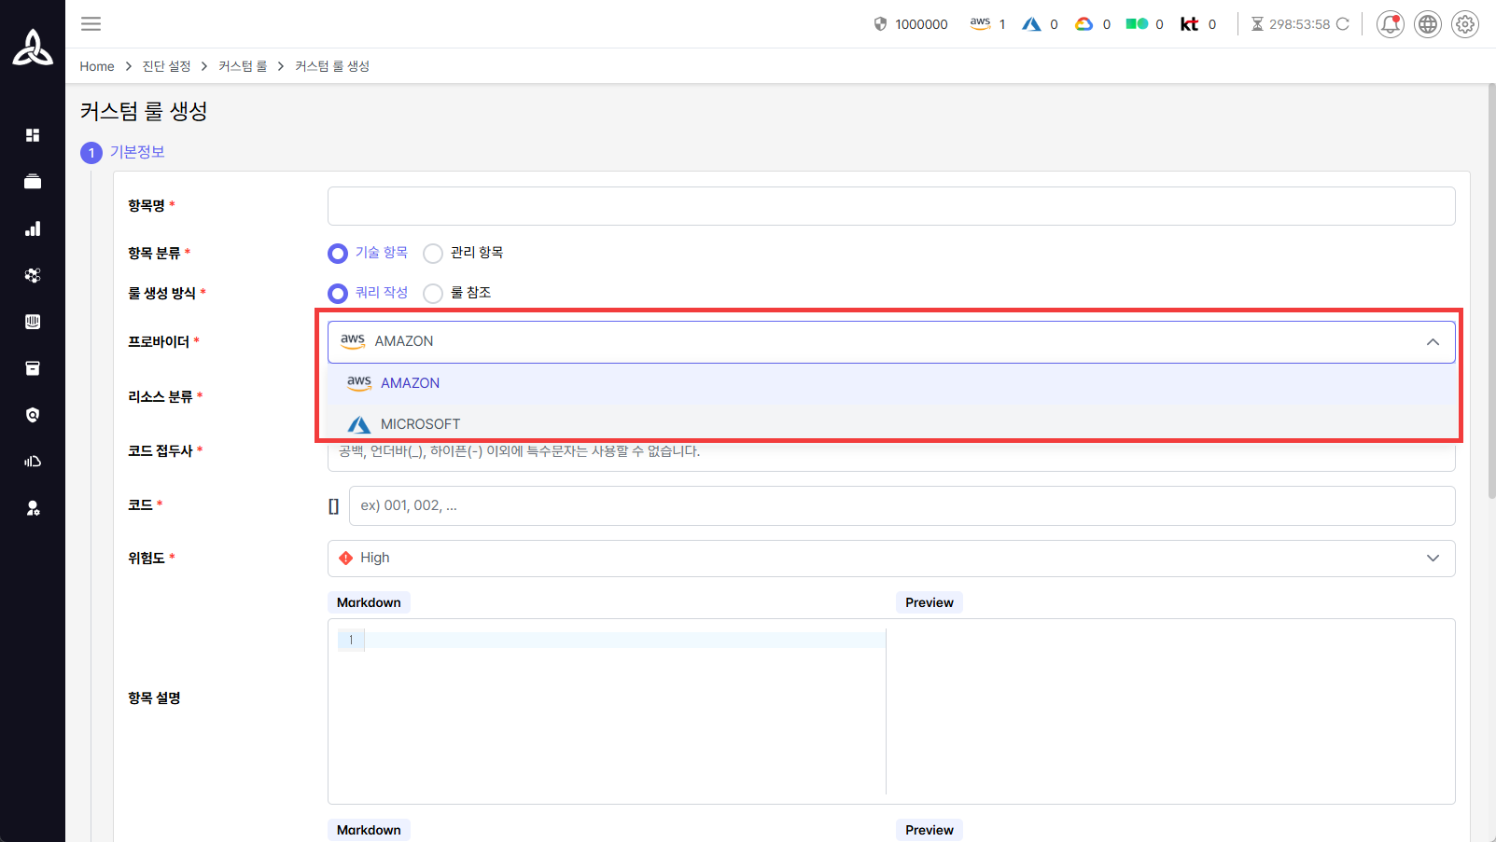1496x842 pixels.
Task: Collapse the 프로바이더 dropdown showing AMAZON
Action: click(x=1433, y=342)
